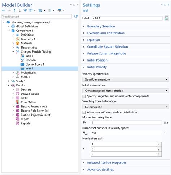171x175 pixels.
Task: Click the Momentum magnitude p0 input field
Action: tap(126, 122)
